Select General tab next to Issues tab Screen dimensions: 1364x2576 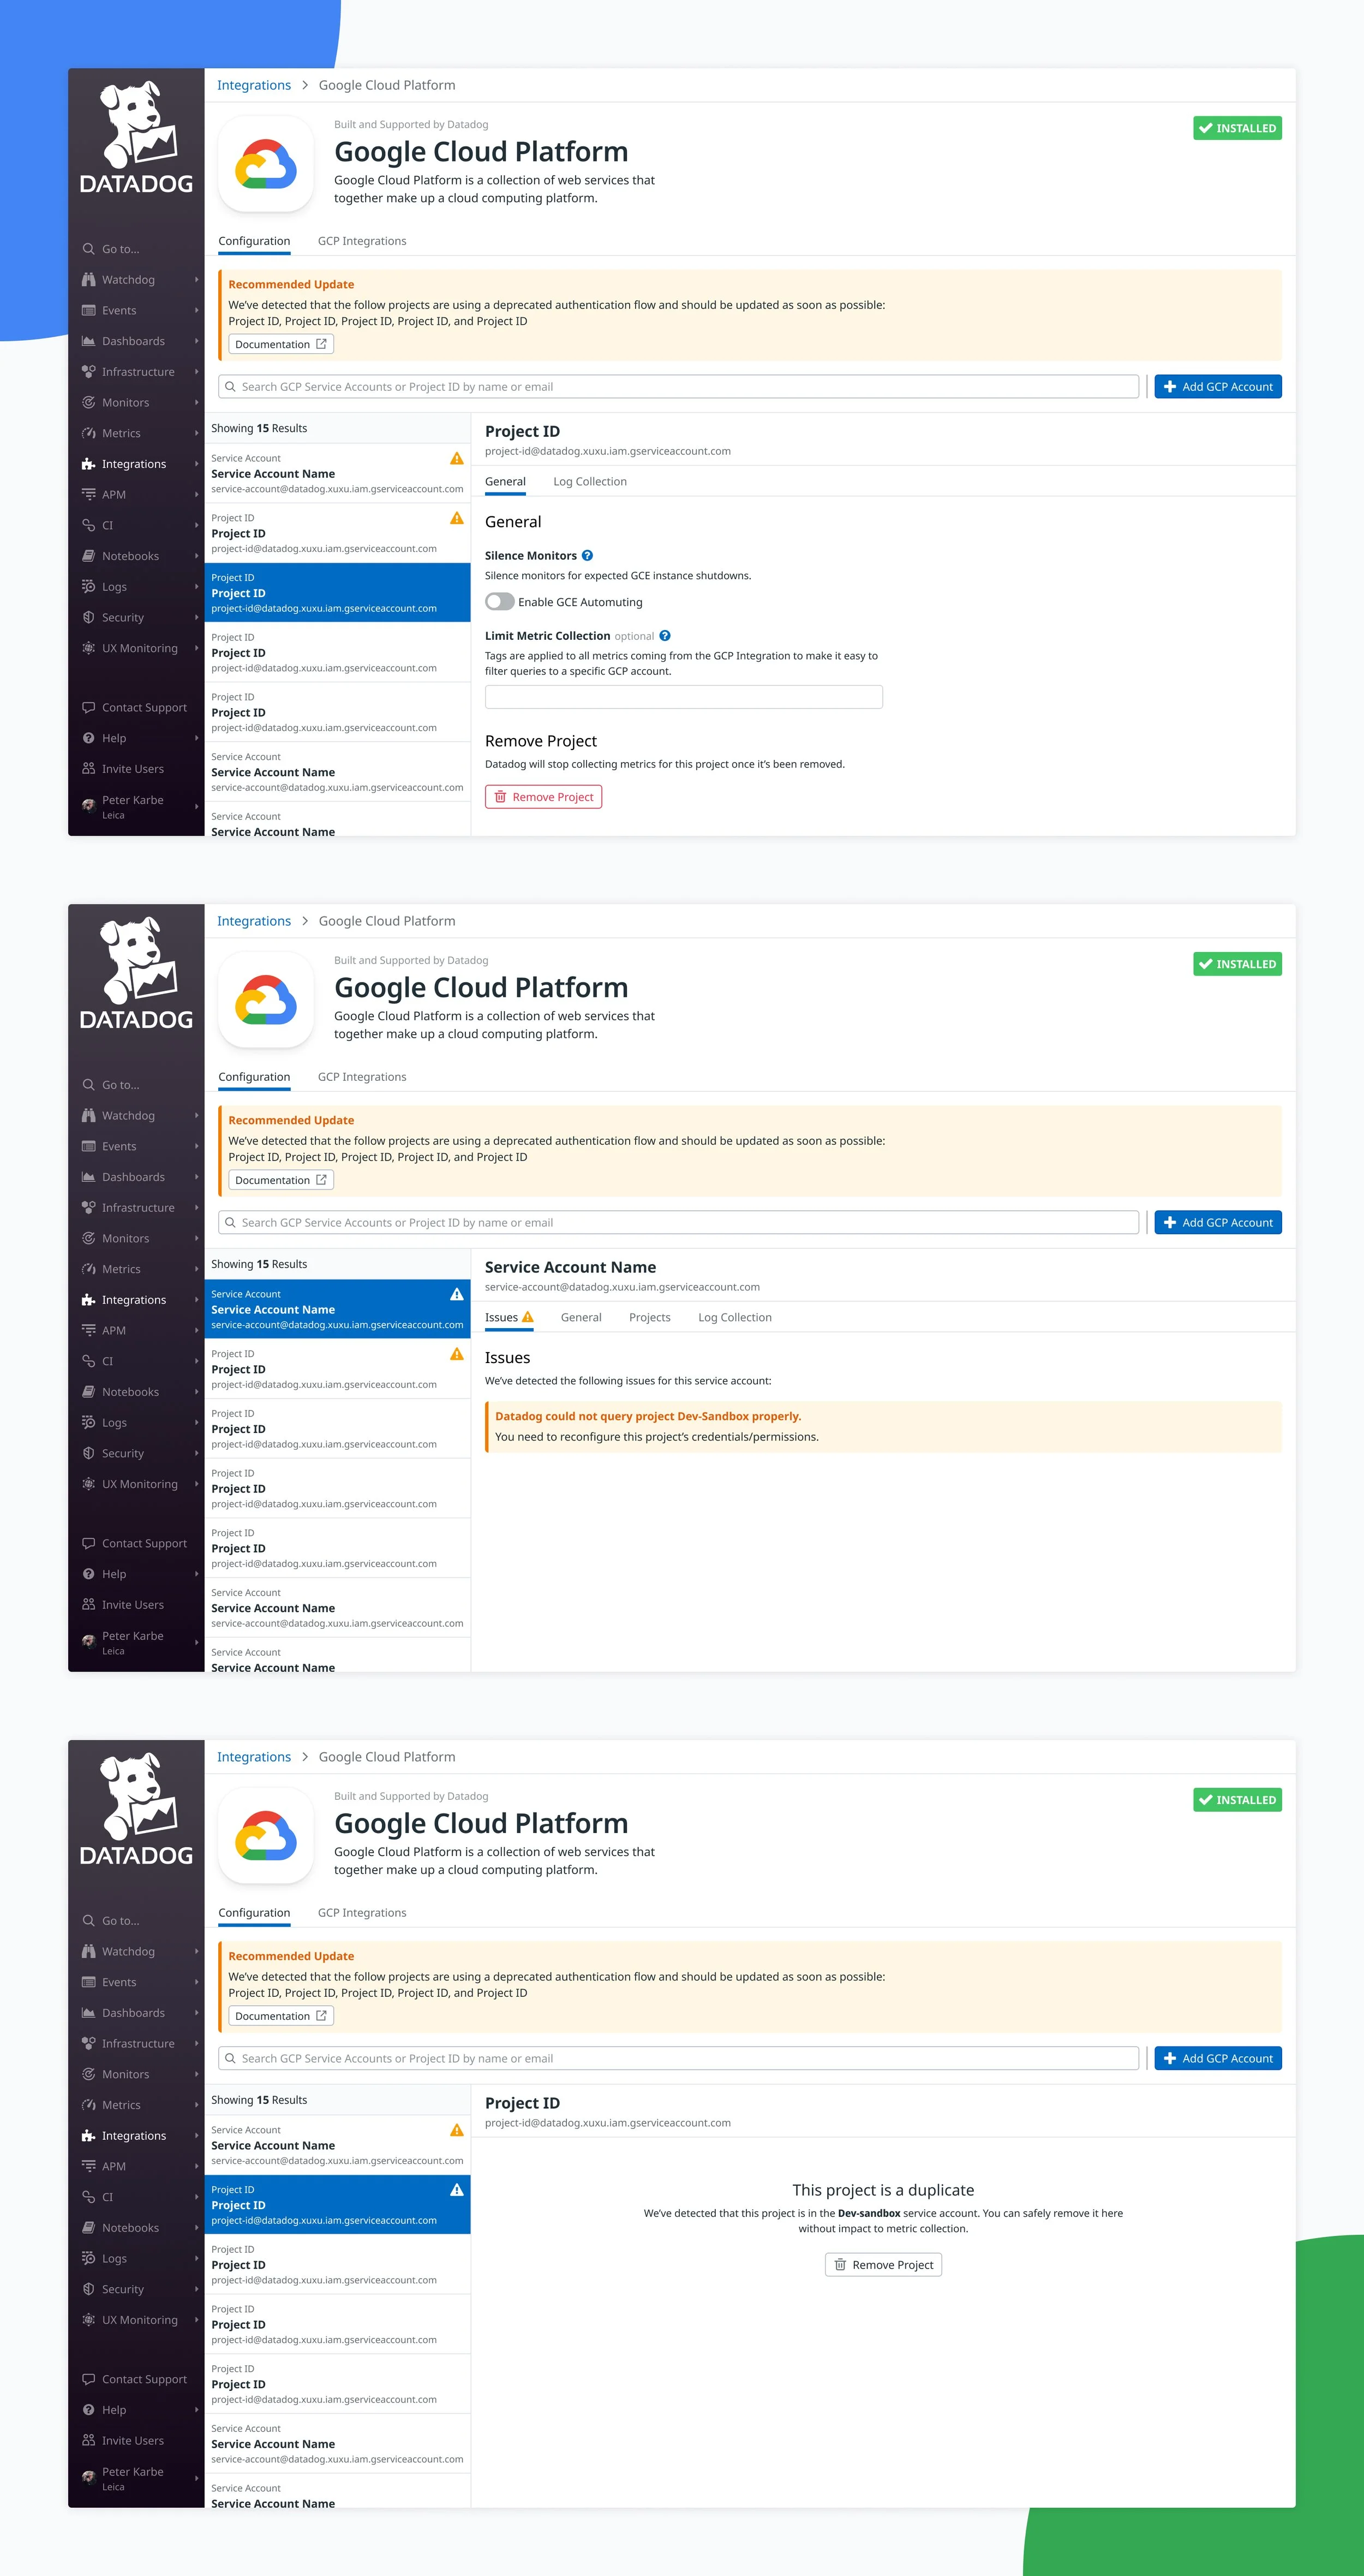point(581,1318)
